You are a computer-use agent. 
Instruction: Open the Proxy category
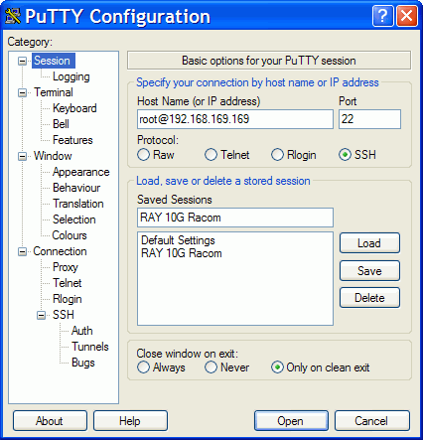pyautogui.click(x=66, y=267)
